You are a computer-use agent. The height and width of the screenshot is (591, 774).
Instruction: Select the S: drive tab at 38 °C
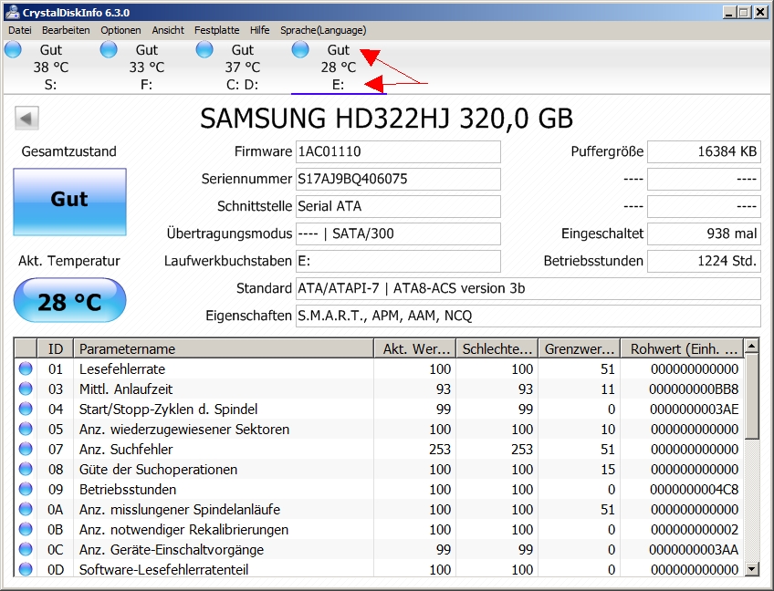pyautogui.click(x=50, y=67)
